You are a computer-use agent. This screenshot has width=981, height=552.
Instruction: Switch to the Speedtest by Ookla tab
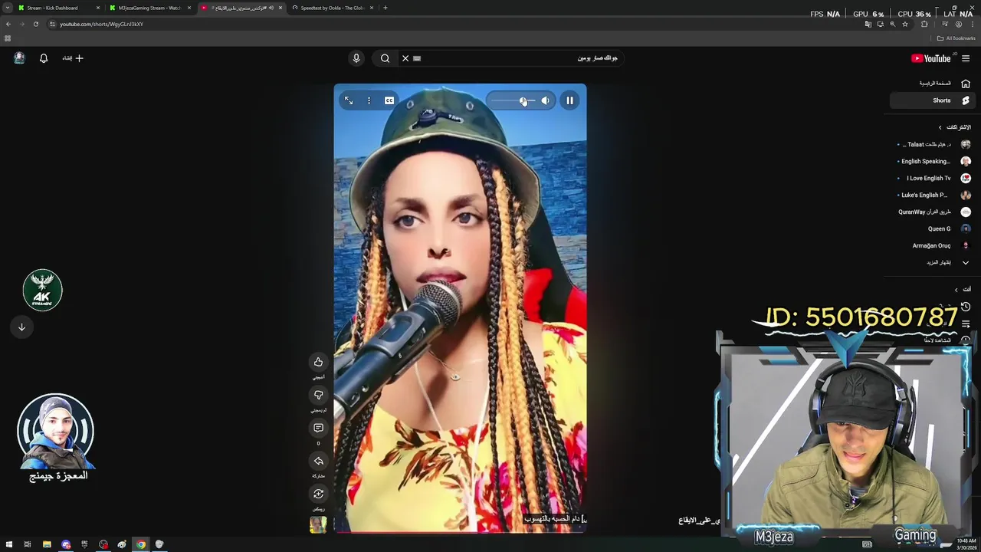332,8
